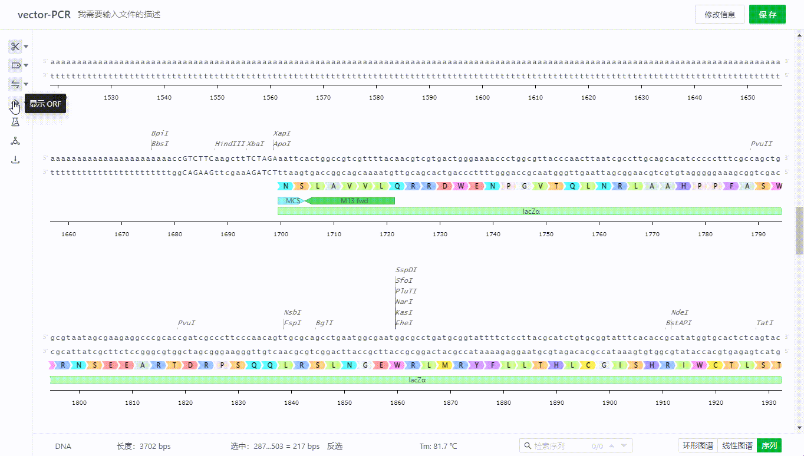
Task: Go to previous search result arrow
Action: (x=611, y=446)
